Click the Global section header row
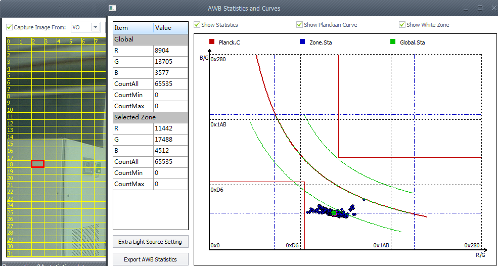 pyautogui.click(x=150, y=39)
